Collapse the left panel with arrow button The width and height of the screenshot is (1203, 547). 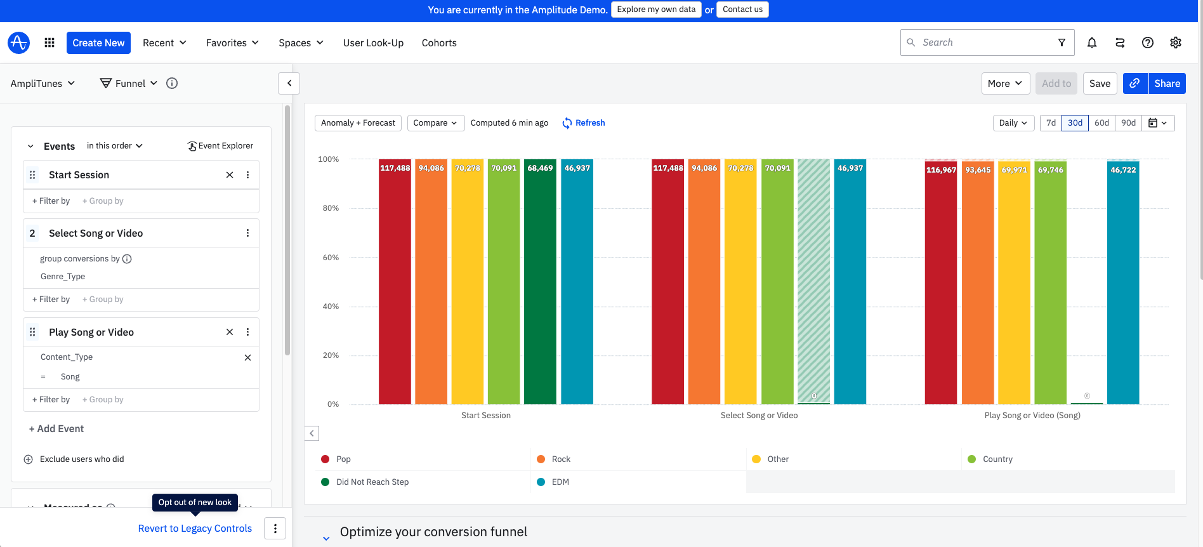click(289, 83)
